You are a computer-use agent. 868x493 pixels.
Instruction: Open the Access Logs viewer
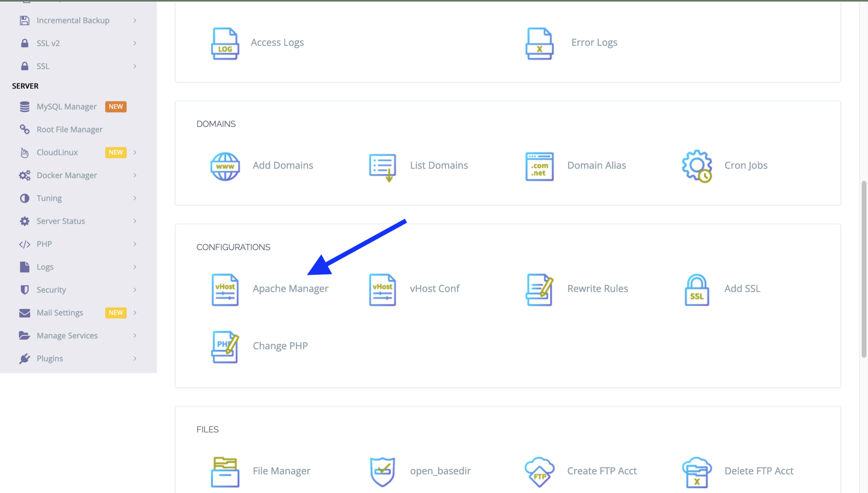[278, 42]
